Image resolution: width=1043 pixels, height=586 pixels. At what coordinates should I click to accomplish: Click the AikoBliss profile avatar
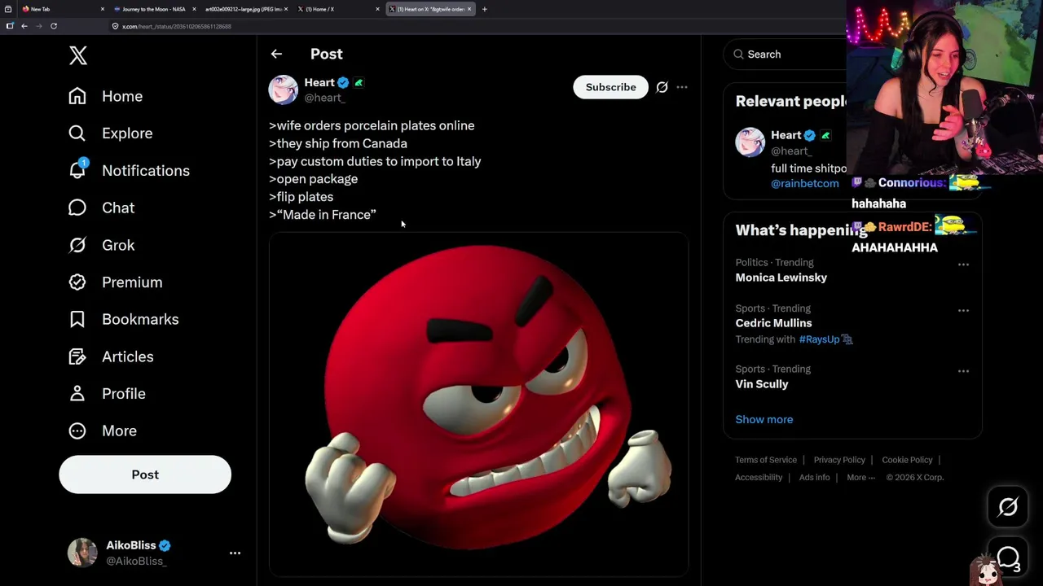[x=82, y=553]
